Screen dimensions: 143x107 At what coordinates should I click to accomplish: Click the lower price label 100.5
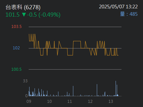16,69
